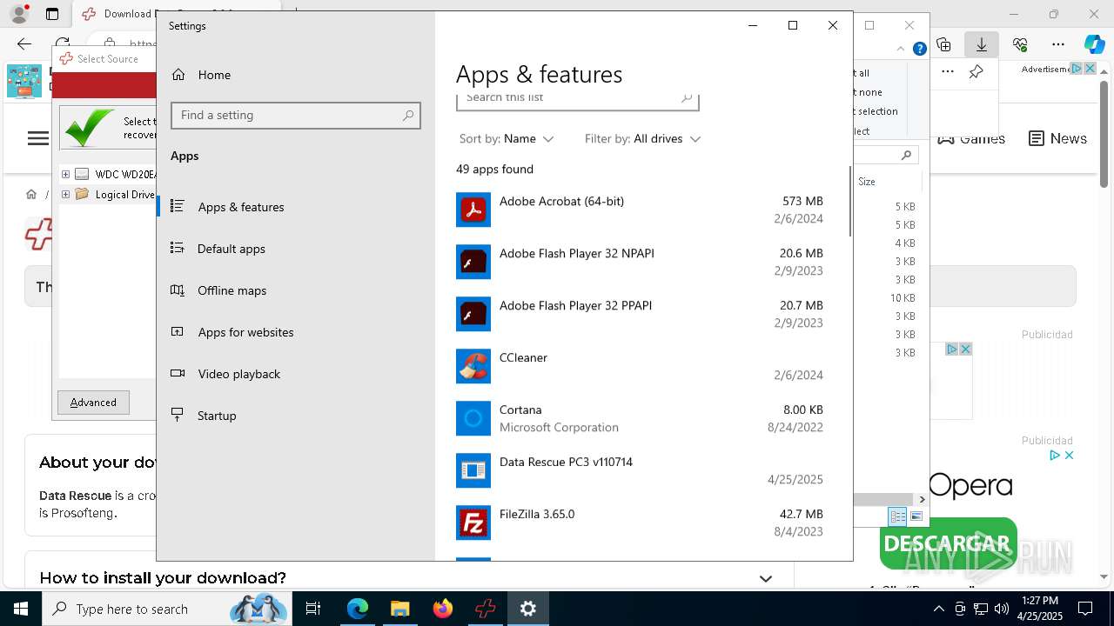Open Edge profile avatar
Viewport: 1114px width, 626px height.
point(18,14)
